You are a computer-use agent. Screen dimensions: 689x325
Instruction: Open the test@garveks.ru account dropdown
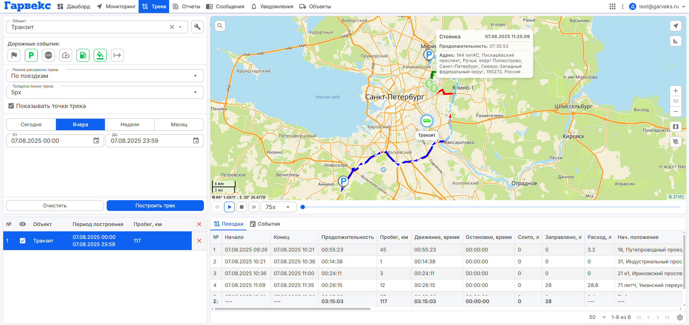[x=657, y=6]
